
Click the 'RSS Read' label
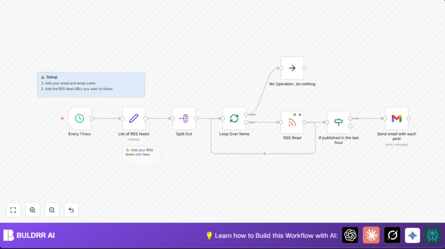pos(292,138)
